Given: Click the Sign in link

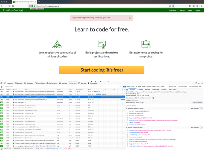Looking at the screenshot, I should (x=198, y=10).
